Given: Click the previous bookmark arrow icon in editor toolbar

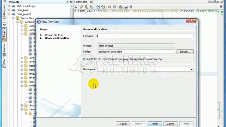Looking at the screenshot, I should coord(81,7).
